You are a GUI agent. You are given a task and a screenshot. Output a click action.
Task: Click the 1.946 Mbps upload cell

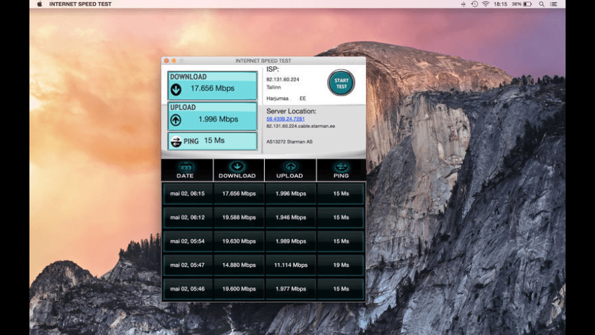pyautogui.click(x=291, y=218)
